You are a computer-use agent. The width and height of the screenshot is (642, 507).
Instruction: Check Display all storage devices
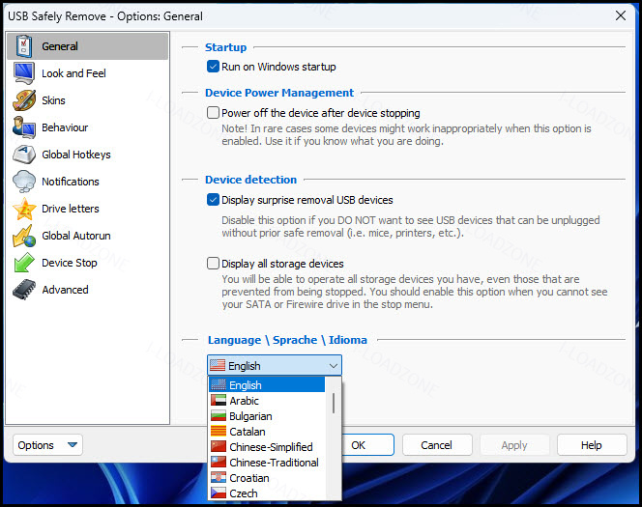coord(213,264)
